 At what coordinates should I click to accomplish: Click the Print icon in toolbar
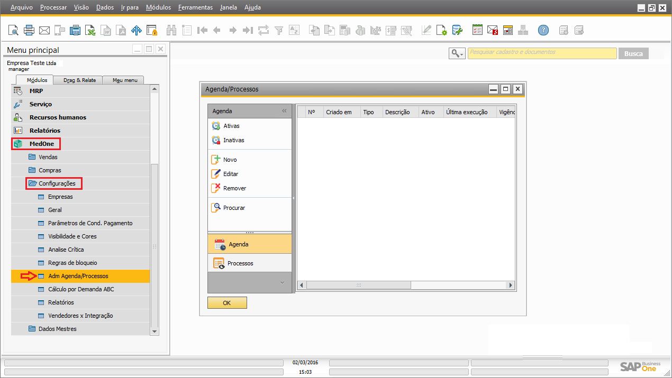click(x=29, y=30)
